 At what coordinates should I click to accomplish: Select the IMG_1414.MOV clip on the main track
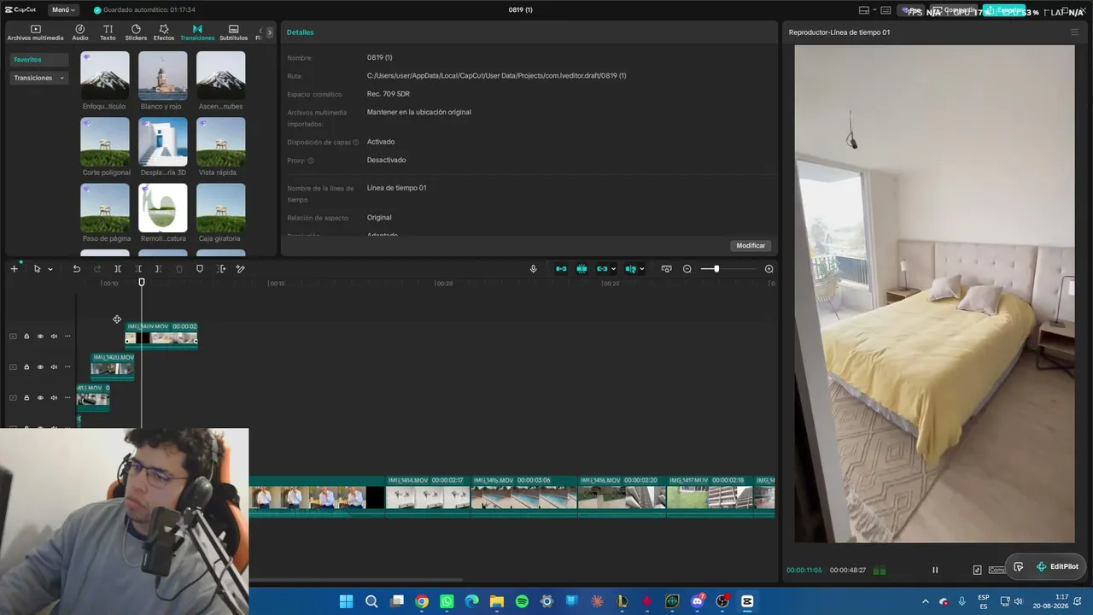(x=428, y=496)
